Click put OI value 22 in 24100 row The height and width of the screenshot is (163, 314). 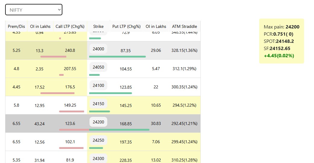[x=156, y=87]
